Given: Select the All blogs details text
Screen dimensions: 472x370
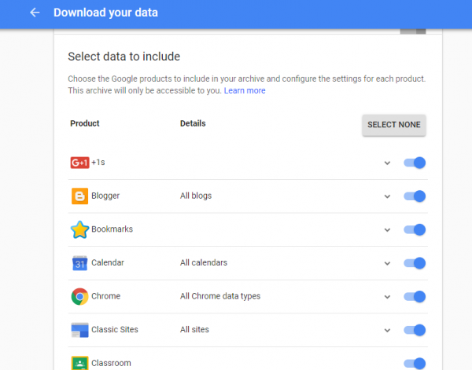Looking at the screenshot, I should pyautogui.click(x=196, y=196).
